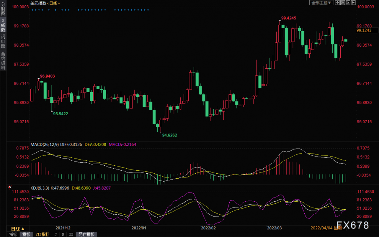Click the J template button
Viewport: 379px width, 237px height.
pos(56,234)
